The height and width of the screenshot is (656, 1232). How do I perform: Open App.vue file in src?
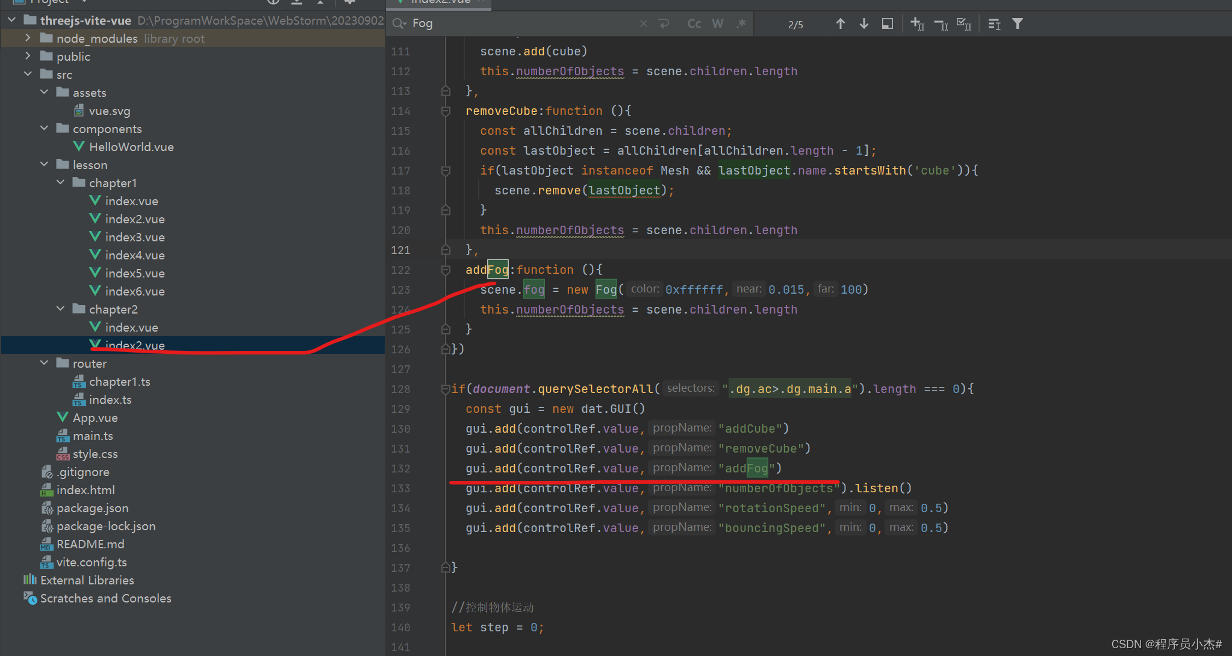[x=95, y=418]
